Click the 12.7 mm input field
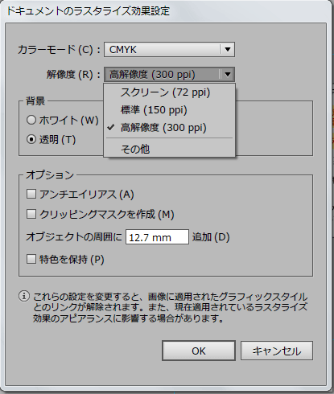Image resolution: width=334 pixels, height=394 pixels. (x=157, y=237)
